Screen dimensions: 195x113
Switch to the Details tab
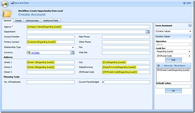[18, 21]
